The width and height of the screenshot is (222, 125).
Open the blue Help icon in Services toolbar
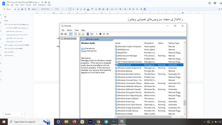(88, 34)
